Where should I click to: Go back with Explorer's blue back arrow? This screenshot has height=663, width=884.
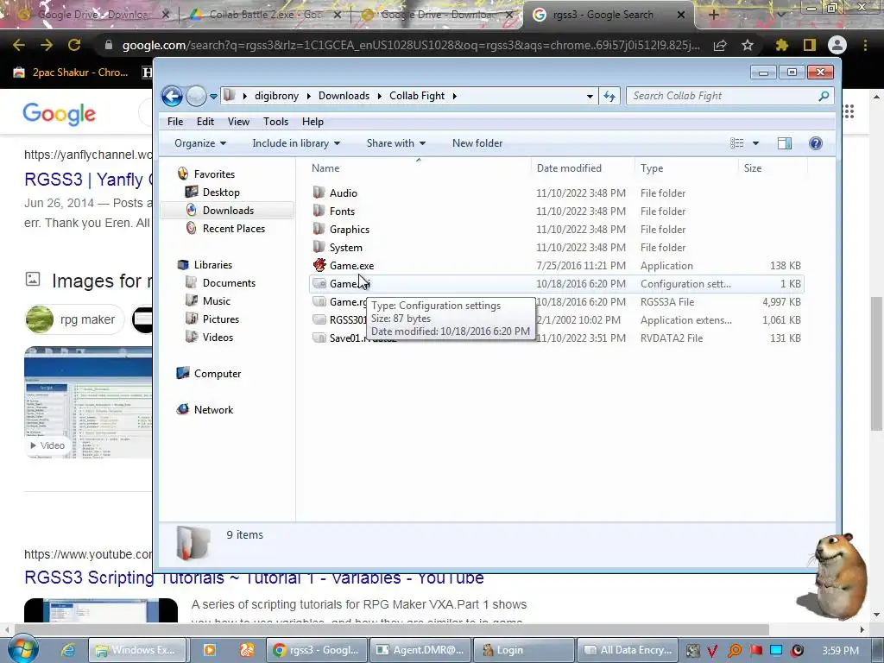click(172, 96)
